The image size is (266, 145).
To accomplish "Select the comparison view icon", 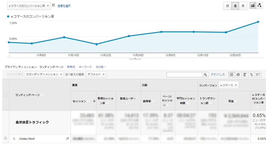I will 251,75.
